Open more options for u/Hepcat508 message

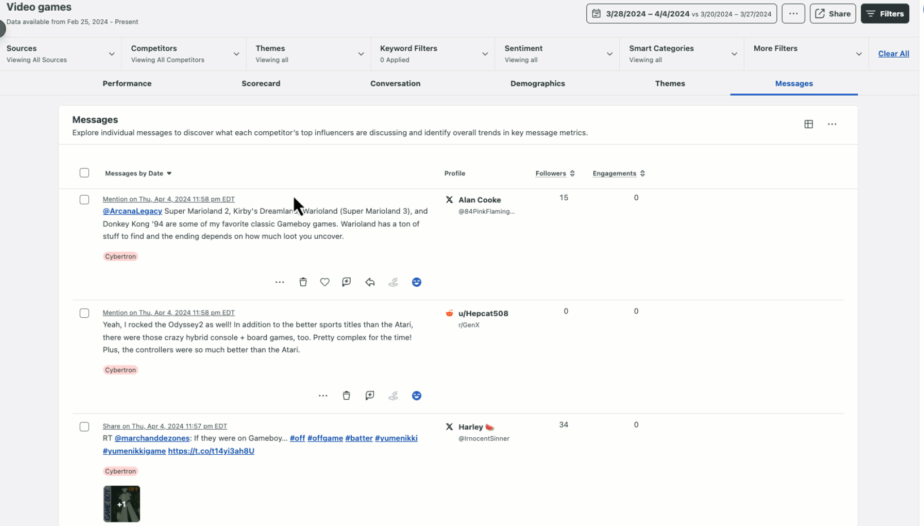point(323,396)
